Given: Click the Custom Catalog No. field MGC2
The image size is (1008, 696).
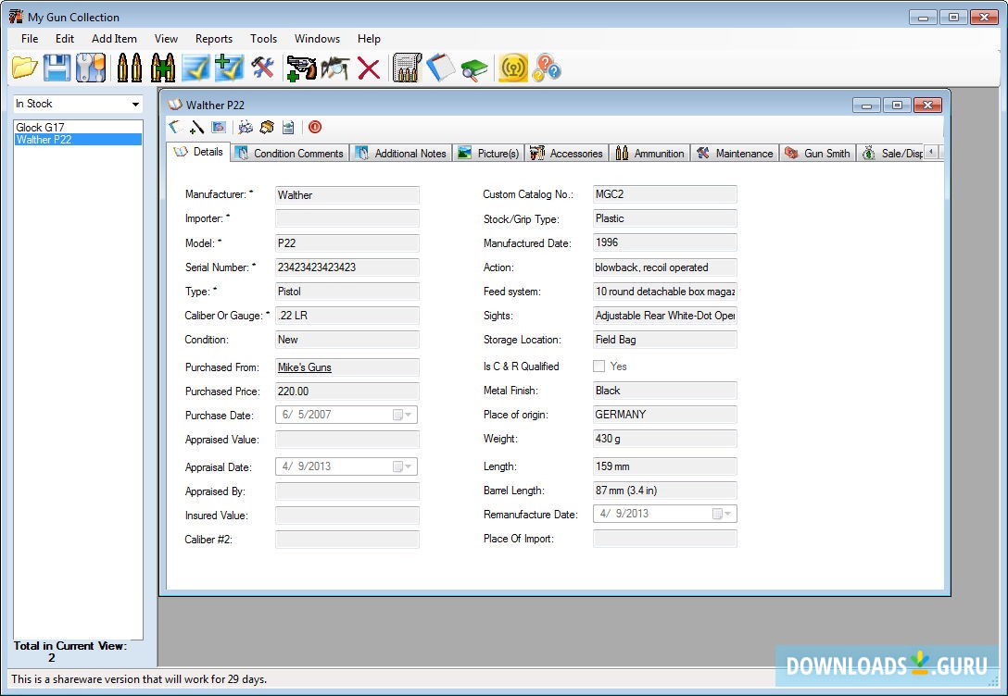Looking at the screenshot, I should [x=664, y=194].
